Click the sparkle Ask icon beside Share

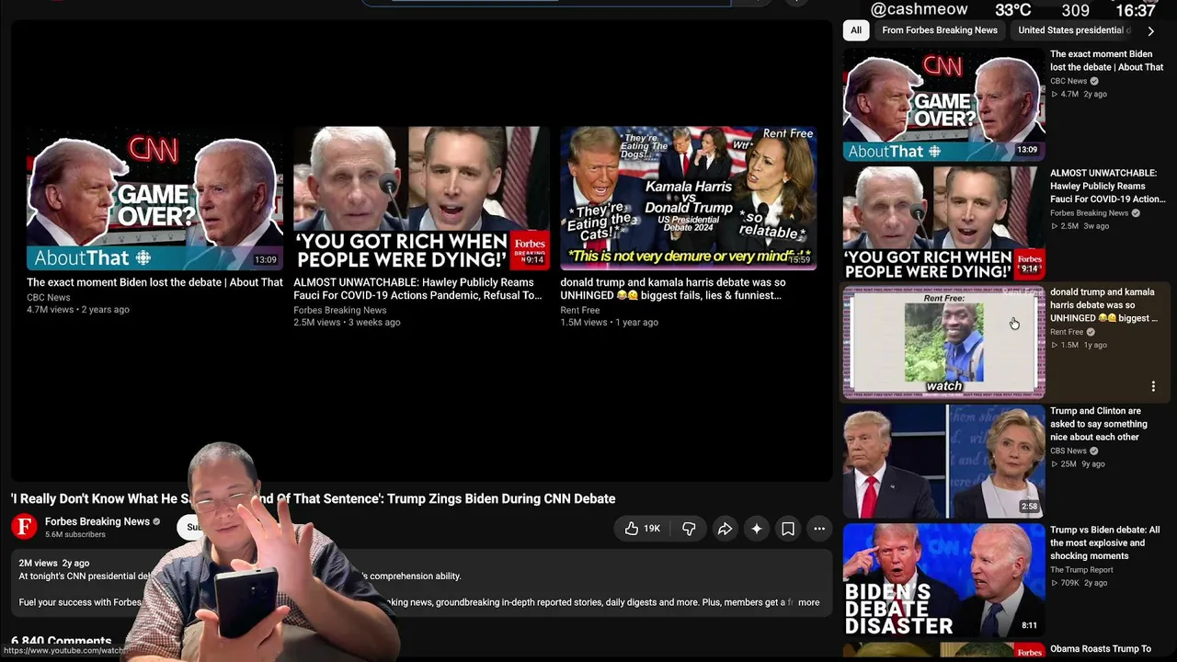tap(756, 529)
